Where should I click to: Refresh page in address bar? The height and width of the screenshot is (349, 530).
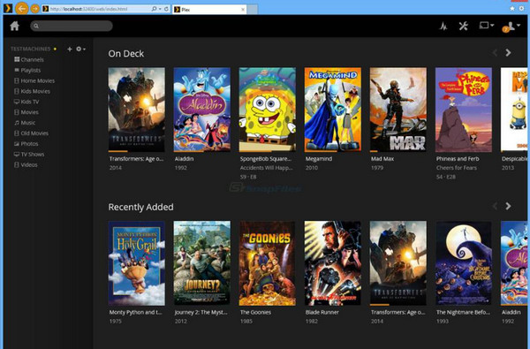click(166, 9)
